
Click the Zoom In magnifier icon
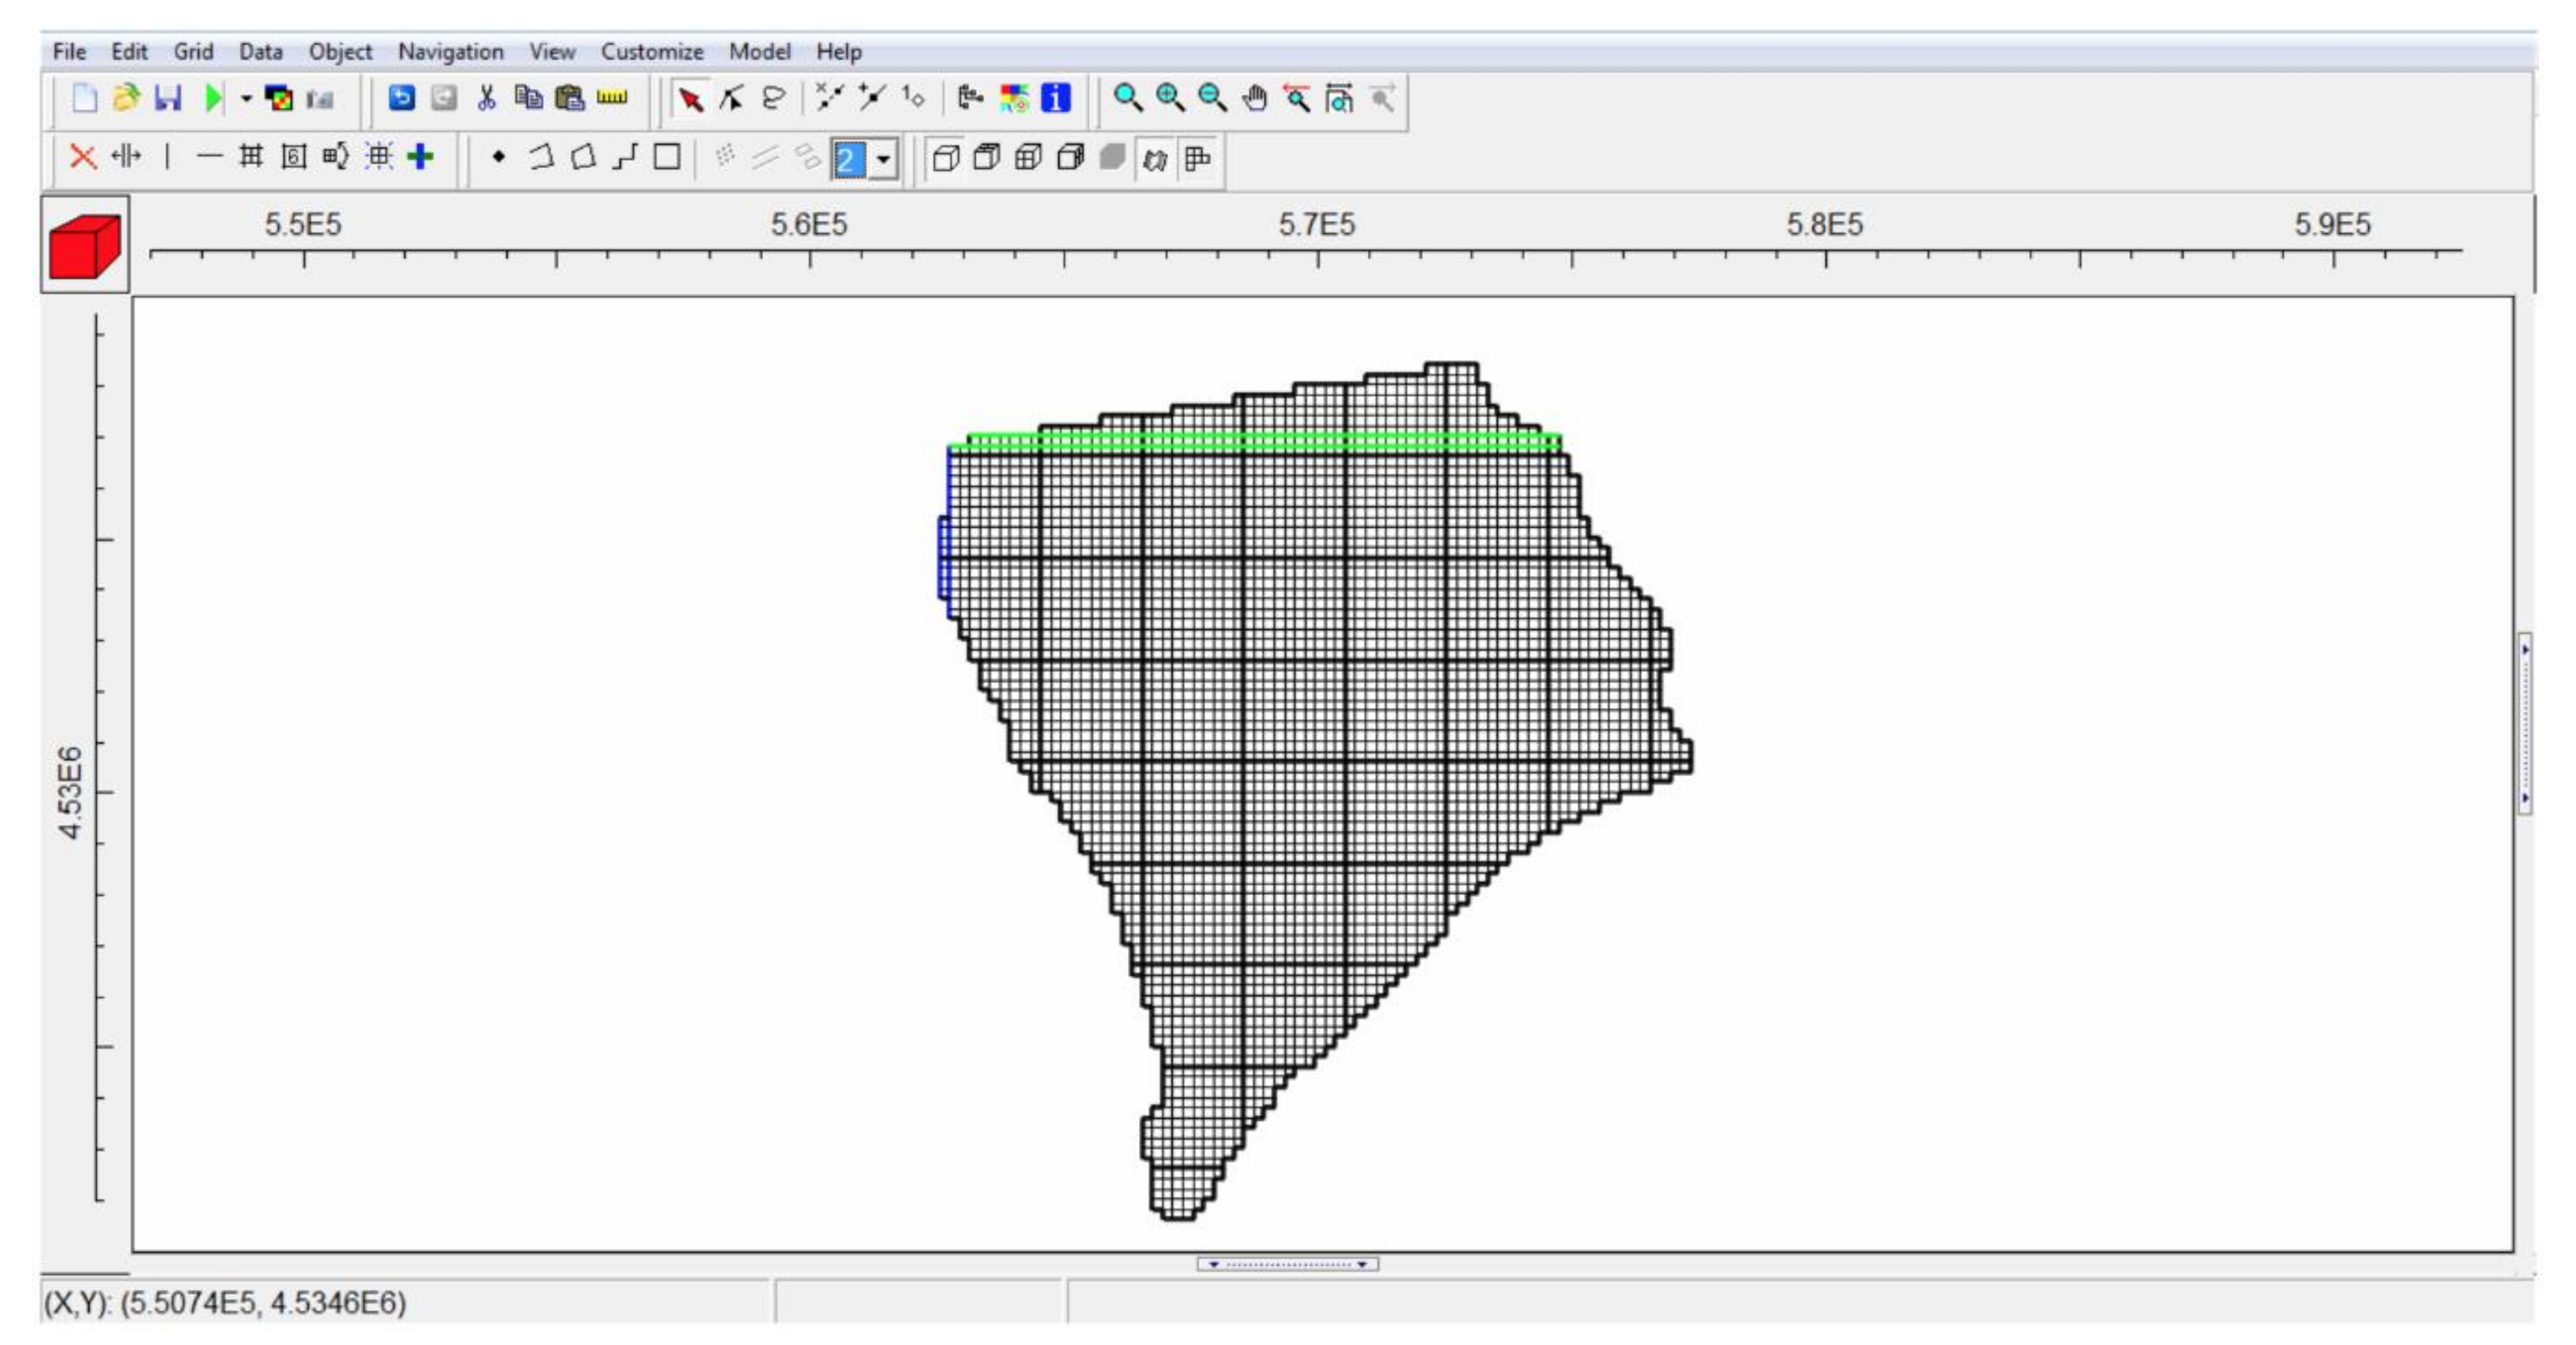[1170, 98]
